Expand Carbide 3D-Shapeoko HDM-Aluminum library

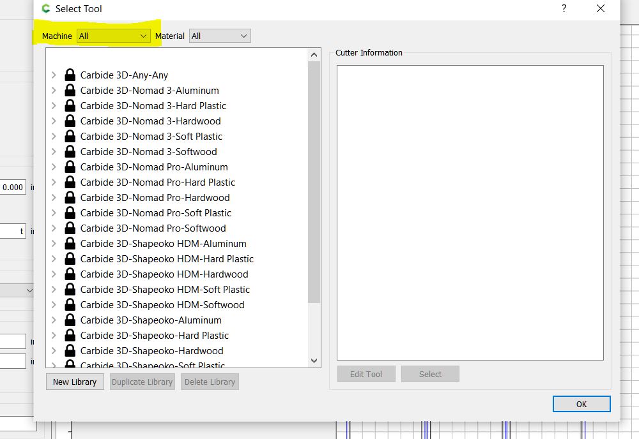[x=54, y=243]
